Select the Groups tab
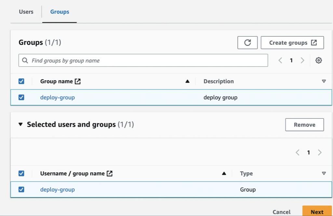The width and height of the screenshot is (333, 216). pos(60,12)
